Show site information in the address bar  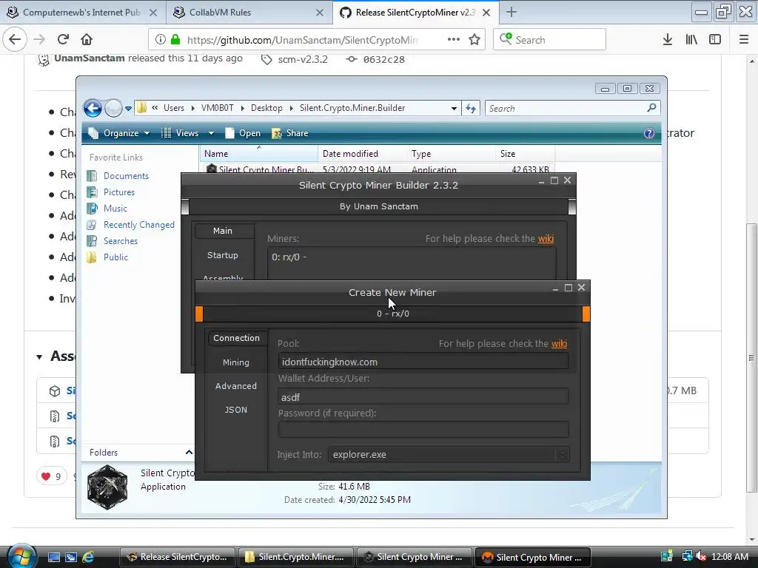[x=161, y=40]
